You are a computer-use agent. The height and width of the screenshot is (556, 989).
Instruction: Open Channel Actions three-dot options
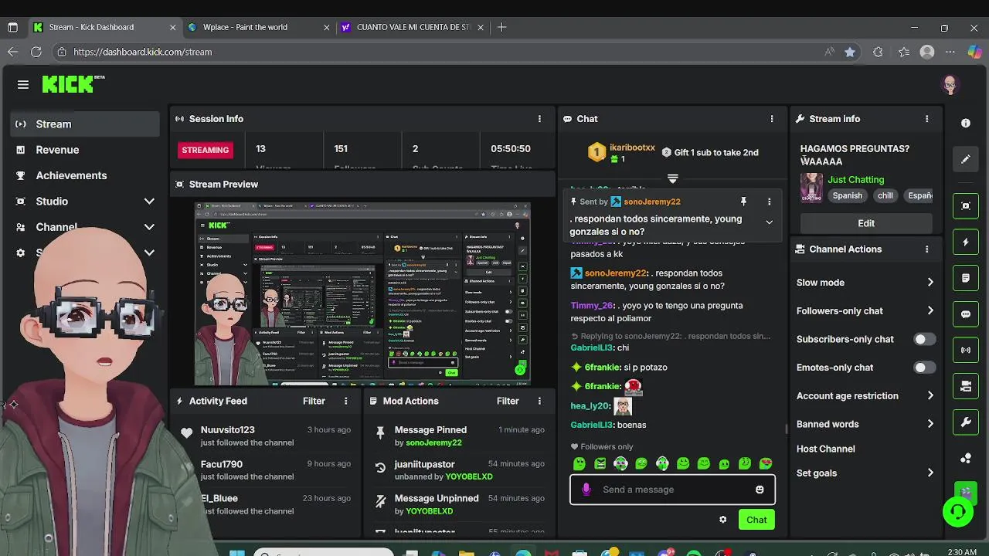pyautogui.click(x=927, y=249)
